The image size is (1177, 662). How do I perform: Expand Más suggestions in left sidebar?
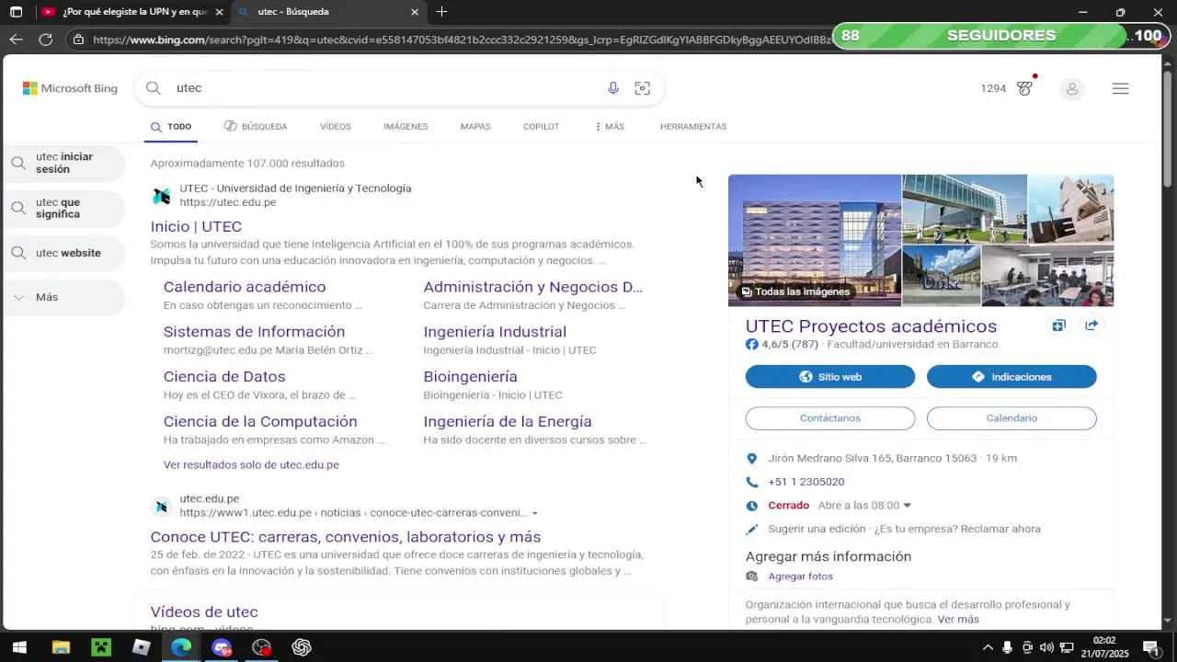tap(64, 297)
